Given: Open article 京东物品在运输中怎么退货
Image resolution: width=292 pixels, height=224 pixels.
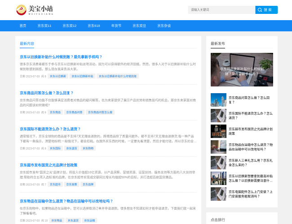Looking at the screenshot, I should (66, 201).
